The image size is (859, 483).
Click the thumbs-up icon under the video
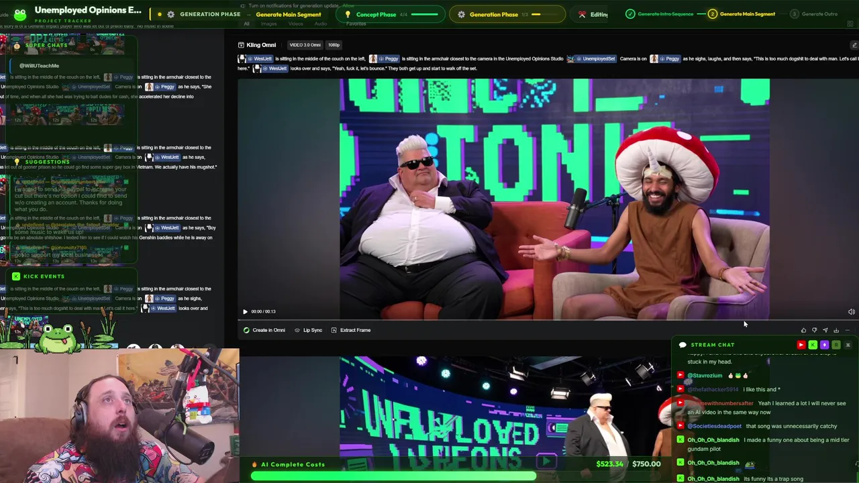(803, 330)
